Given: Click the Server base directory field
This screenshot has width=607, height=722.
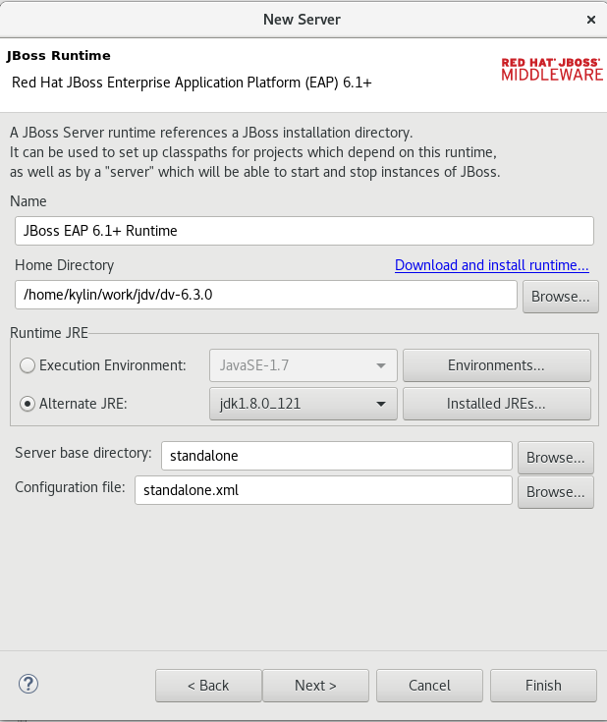Looking at the screenshot, I should tap(337, 456).
